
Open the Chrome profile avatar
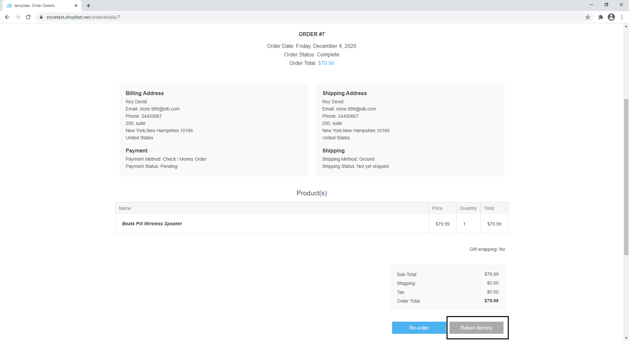[x=611, y=17]
